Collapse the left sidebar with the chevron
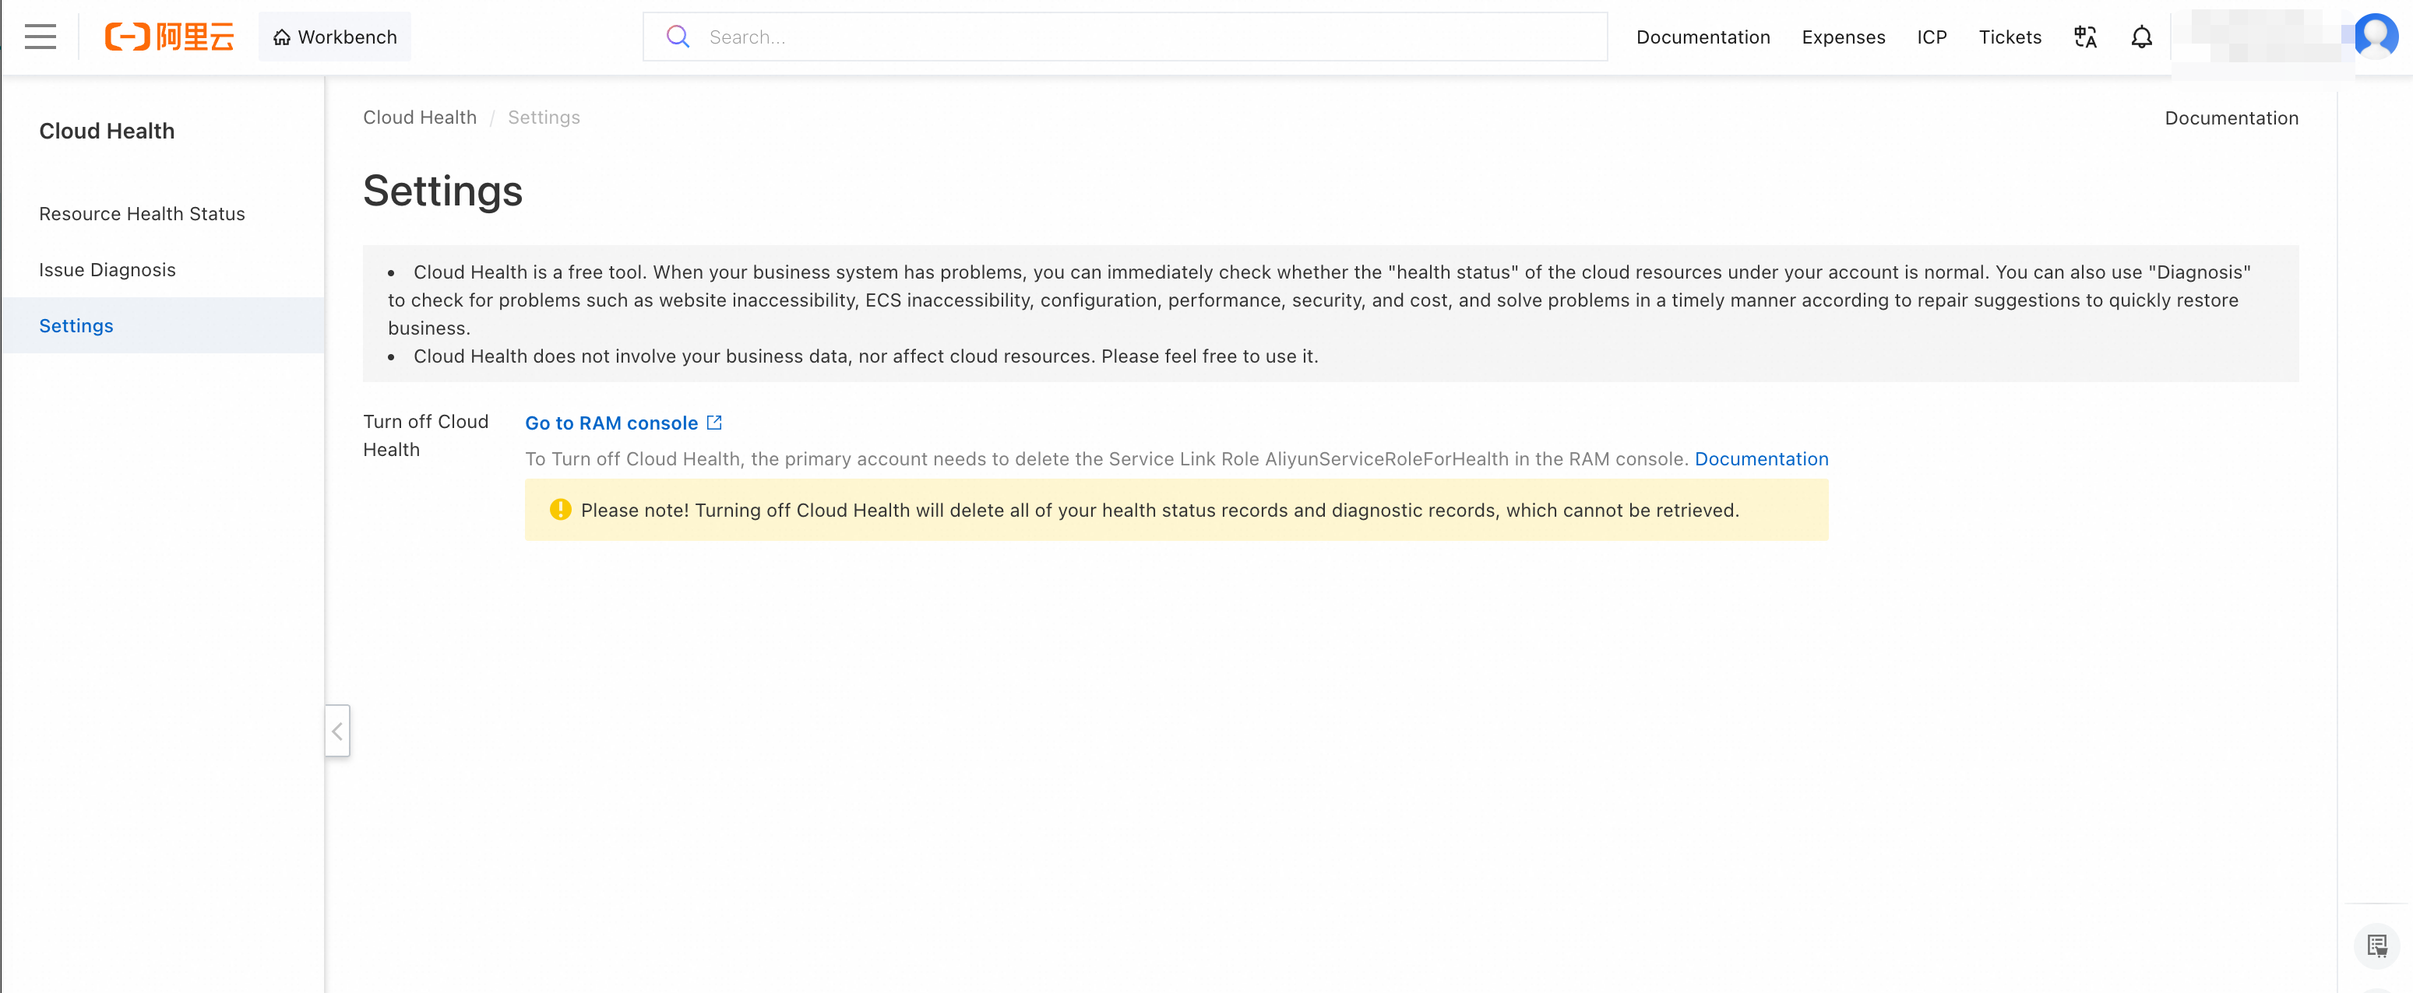The image size is (2413, 993). tap(337, 731)
